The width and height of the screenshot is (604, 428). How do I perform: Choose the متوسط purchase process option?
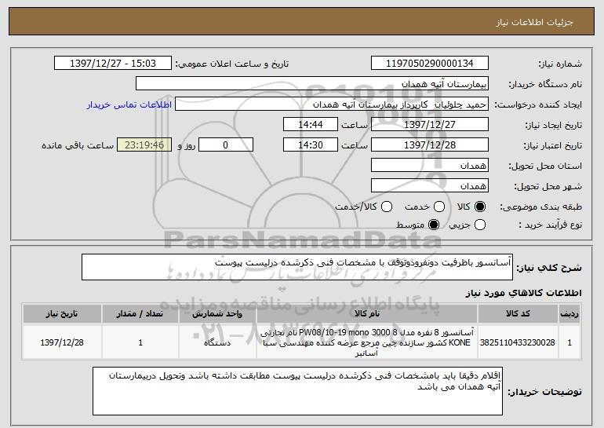click(x=434, y=225)
